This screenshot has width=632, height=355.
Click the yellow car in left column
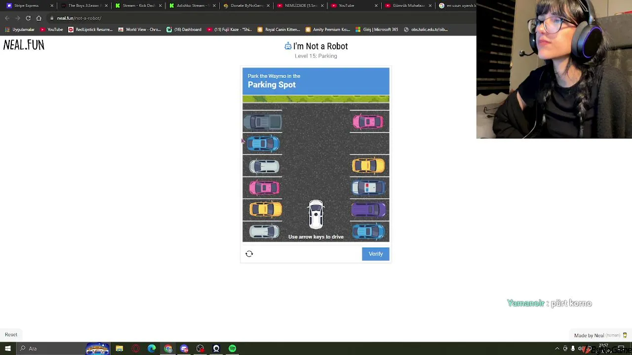pyautogui.click(x=266, y=210)
